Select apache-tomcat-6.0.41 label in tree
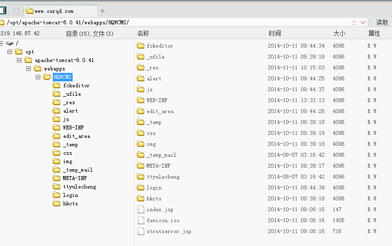392x246 pixels. tap(65, 61)
